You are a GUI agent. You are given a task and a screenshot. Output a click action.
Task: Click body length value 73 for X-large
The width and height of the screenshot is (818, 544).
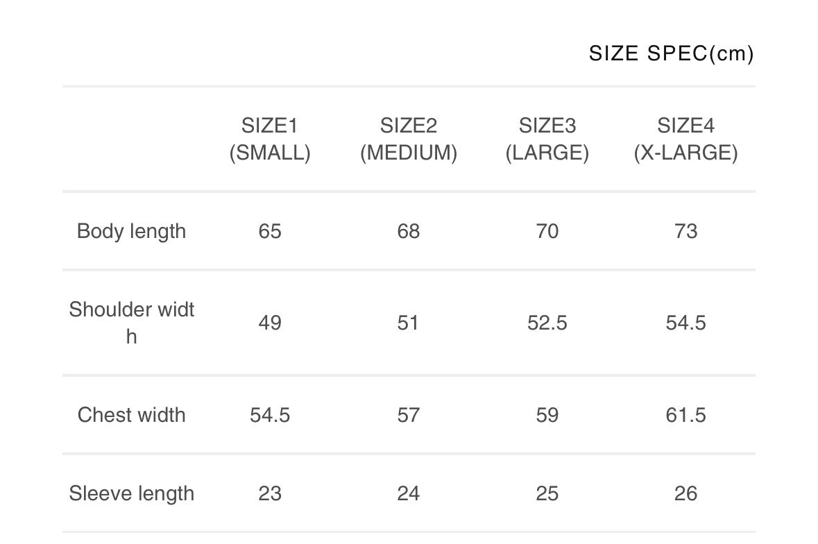coord(685,231)
